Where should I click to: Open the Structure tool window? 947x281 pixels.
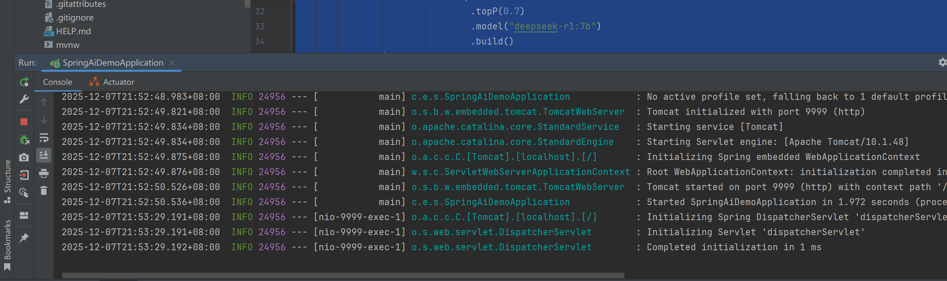point(7,181)
